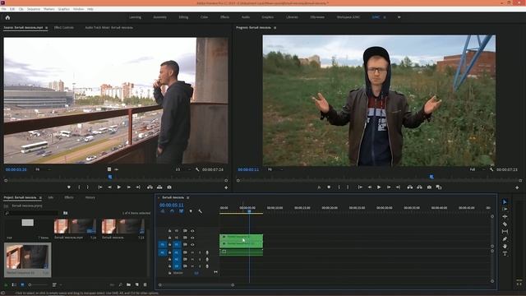Open timeline display settings wrench
Image resolution: width=526 pixels, height=296 pixels.
tap(200, 211)
